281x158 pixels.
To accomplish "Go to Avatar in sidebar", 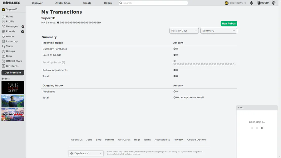I will click(x=3, y=37).
